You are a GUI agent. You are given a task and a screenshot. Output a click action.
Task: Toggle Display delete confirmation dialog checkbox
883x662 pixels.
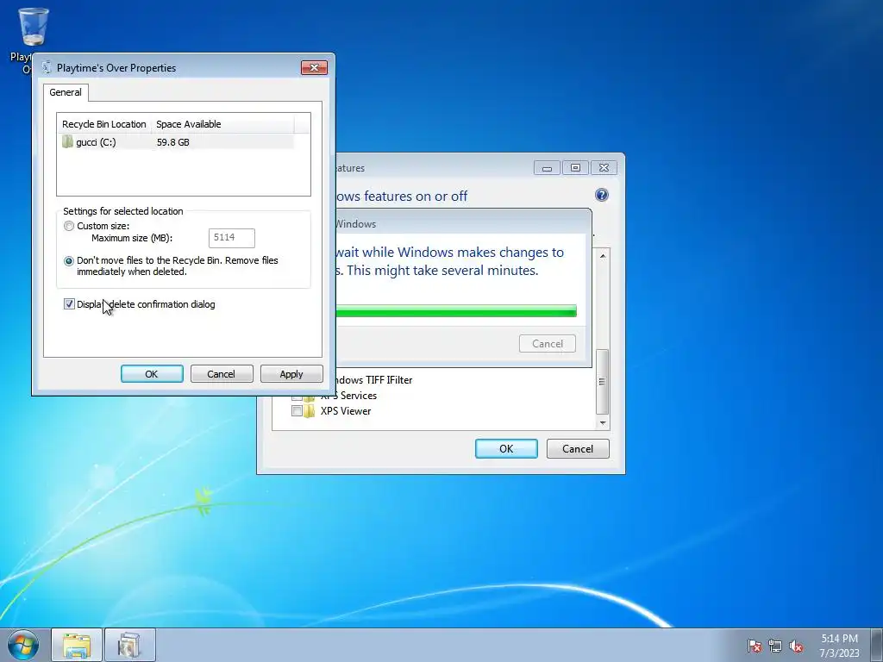(69, 304)
